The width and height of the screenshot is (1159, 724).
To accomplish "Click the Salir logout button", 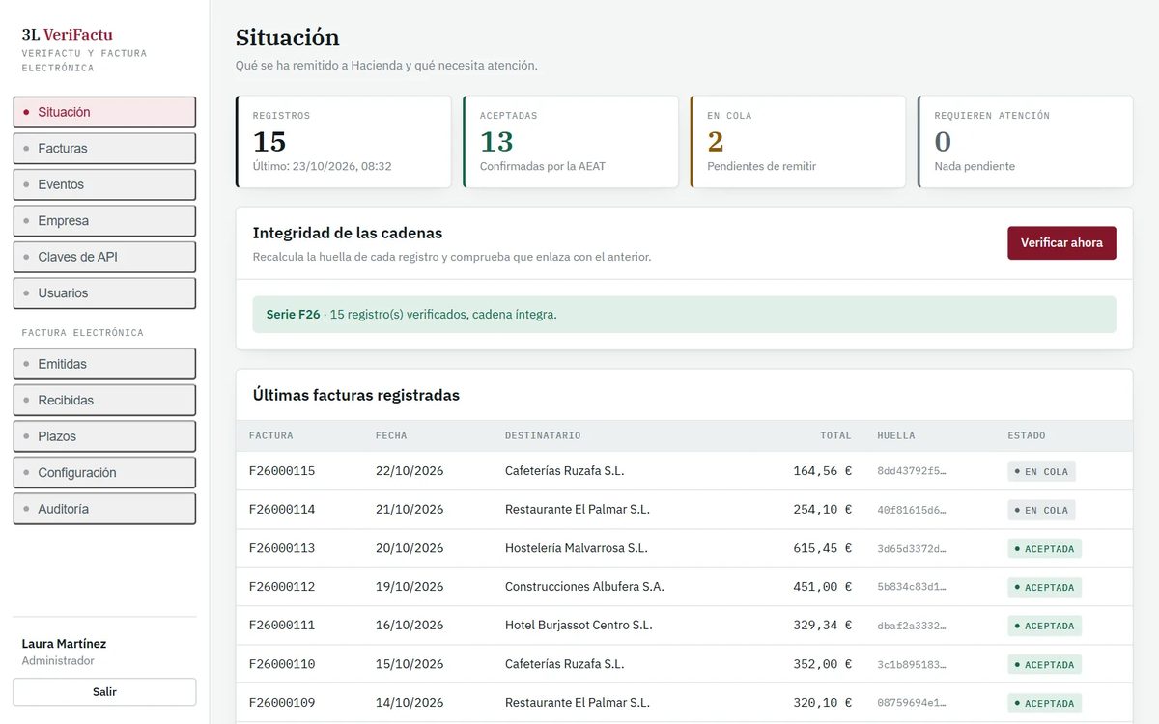I will (x=104, y=692).
